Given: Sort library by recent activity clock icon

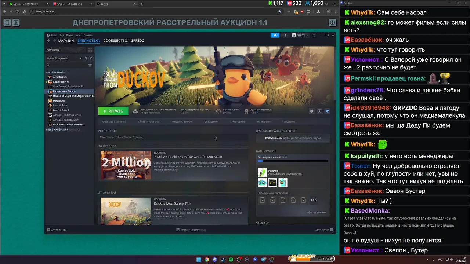Looking at the screenshot, I should click(86, 58).
